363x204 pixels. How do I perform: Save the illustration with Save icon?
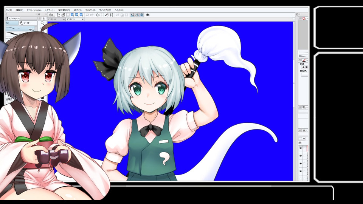click(x=68, y=15)
